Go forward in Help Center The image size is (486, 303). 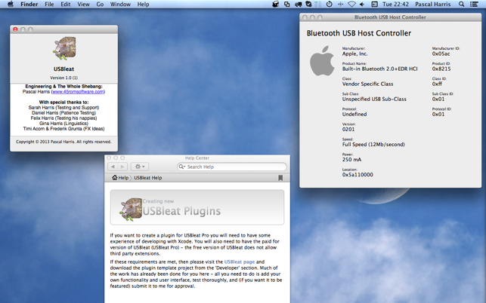pos(122,167)
